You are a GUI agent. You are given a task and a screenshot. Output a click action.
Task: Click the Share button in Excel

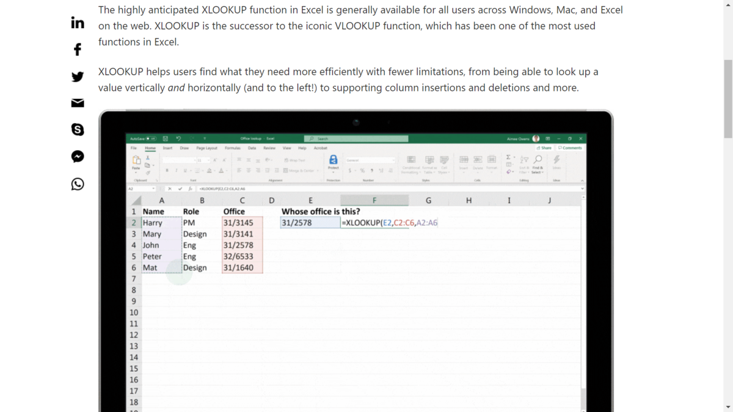pos(544,148)
